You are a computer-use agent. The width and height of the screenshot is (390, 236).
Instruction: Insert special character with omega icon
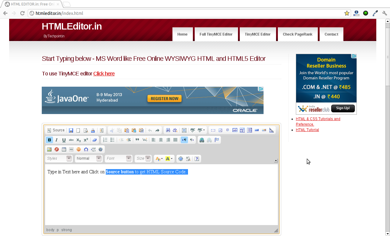pos(86,149)
